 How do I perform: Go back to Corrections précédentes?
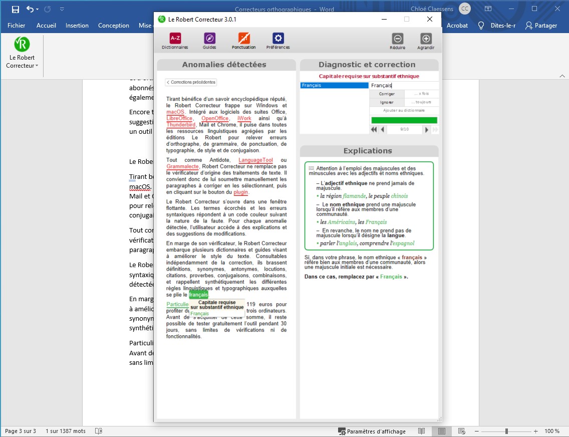click(191, 82)
